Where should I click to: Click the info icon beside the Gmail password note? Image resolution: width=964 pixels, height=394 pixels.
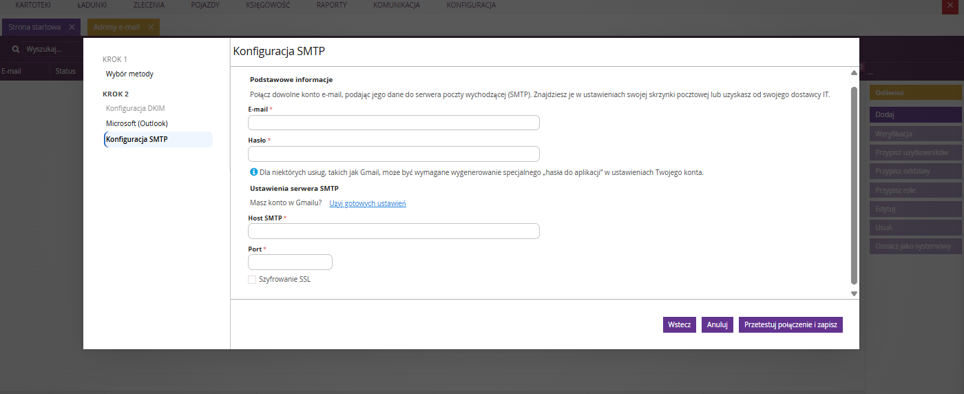tap(253, 172)
